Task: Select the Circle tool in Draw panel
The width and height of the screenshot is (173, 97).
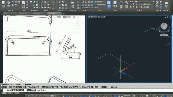Action: pyautogui.click(x=48, y=5)
